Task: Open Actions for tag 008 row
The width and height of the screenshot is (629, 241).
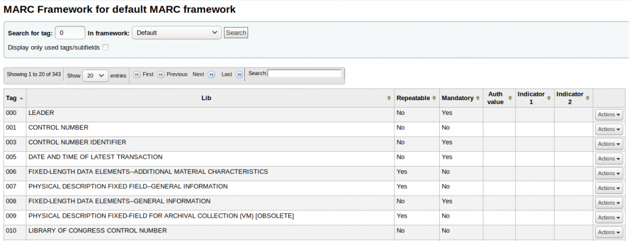Action: click(609, 203)
